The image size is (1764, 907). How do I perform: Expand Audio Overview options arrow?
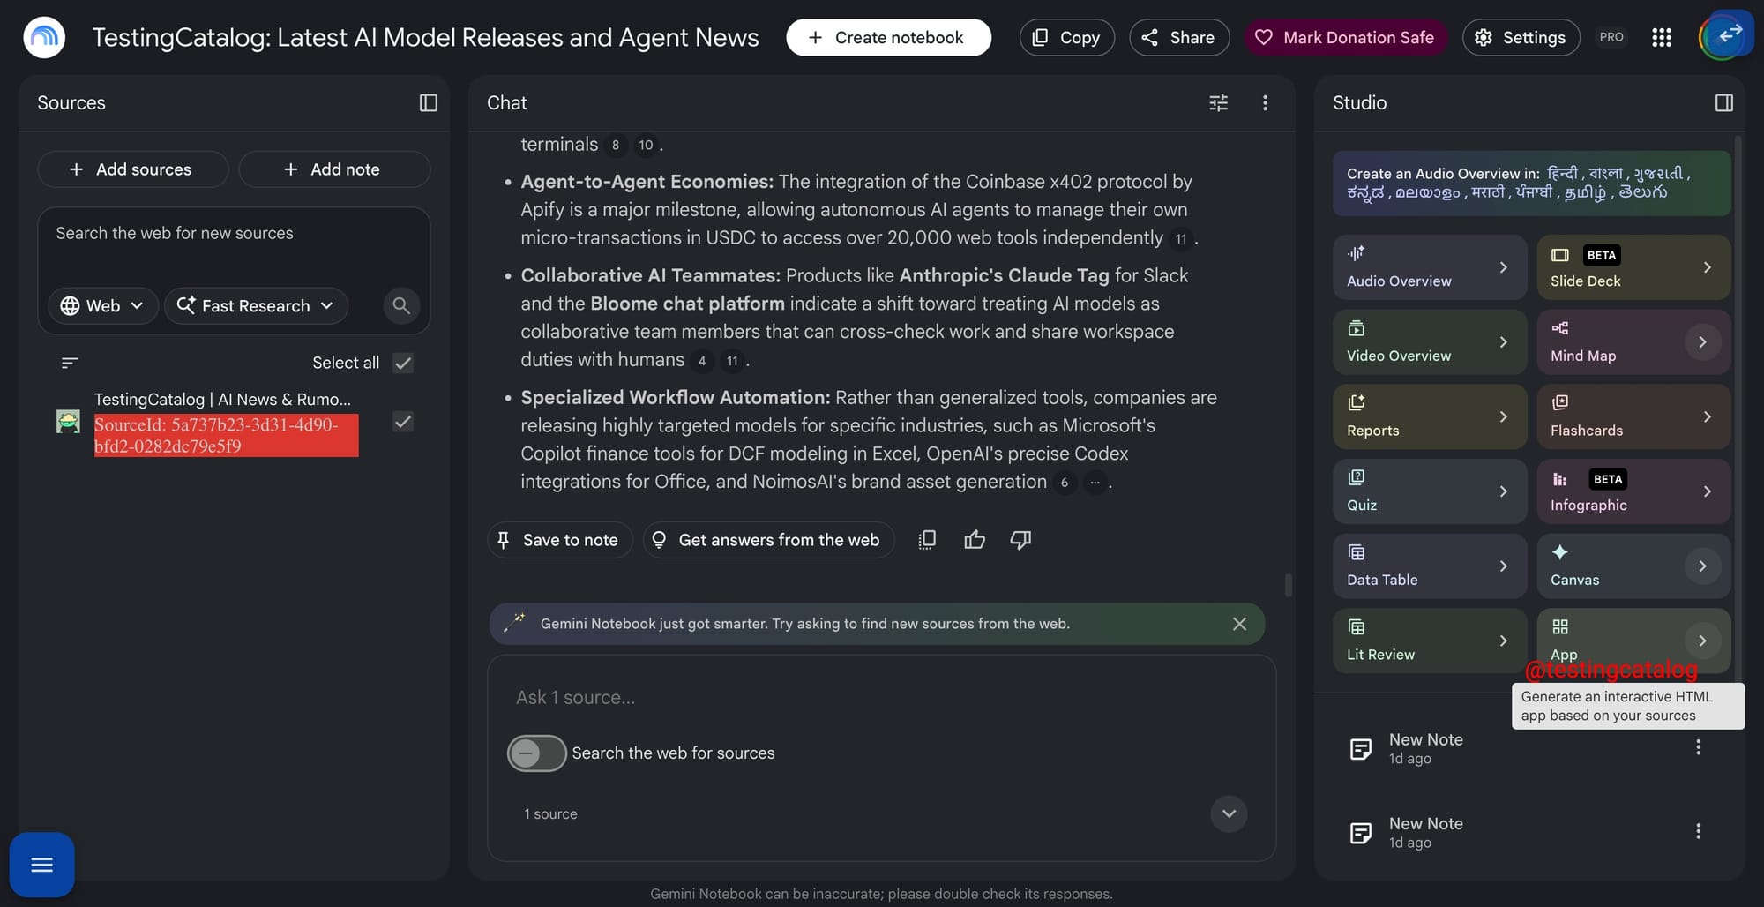(1504, 267)
